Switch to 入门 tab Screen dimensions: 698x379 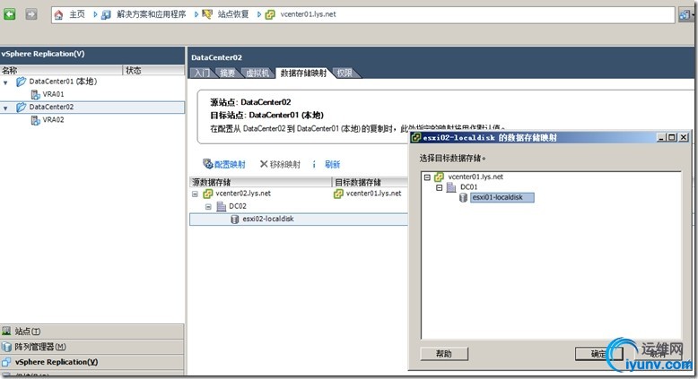tap(202, 73)
